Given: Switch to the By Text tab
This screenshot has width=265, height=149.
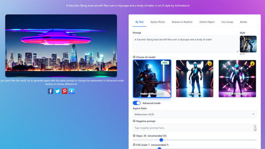Looking at the screenshot, I should (x=139, y=22).
